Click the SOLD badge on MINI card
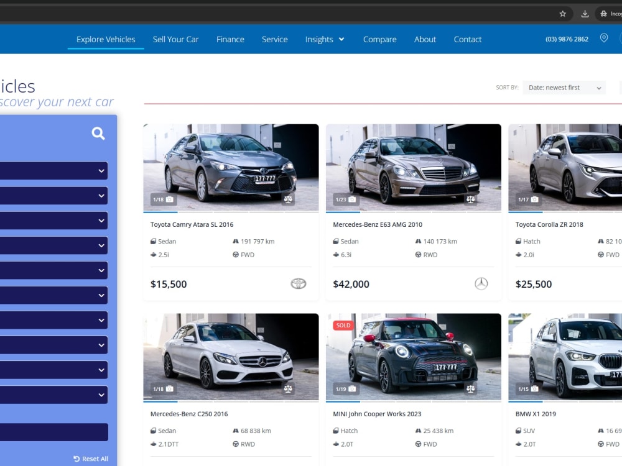The width and height of the screenshot is (622, 466). [x=343, y=326]
